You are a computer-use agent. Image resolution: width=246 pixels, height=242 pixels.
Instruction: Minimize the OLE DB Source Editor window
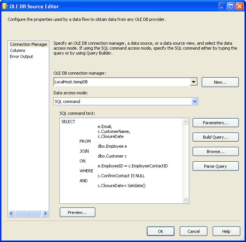(x=222, y=6)
